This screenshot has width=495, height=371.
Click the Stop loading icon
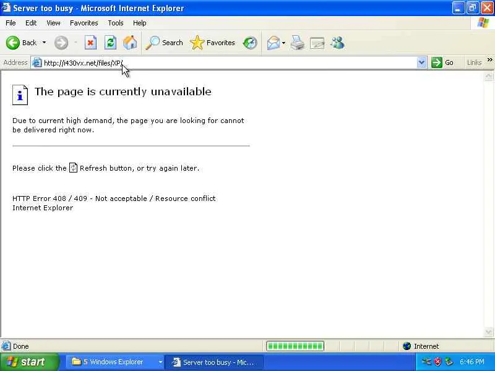click(90, 43)
